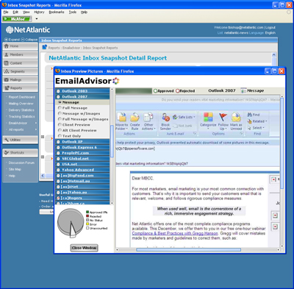Click the Other Actions icon
Viewport: 294px width, 289px height.
coord(148,117)
